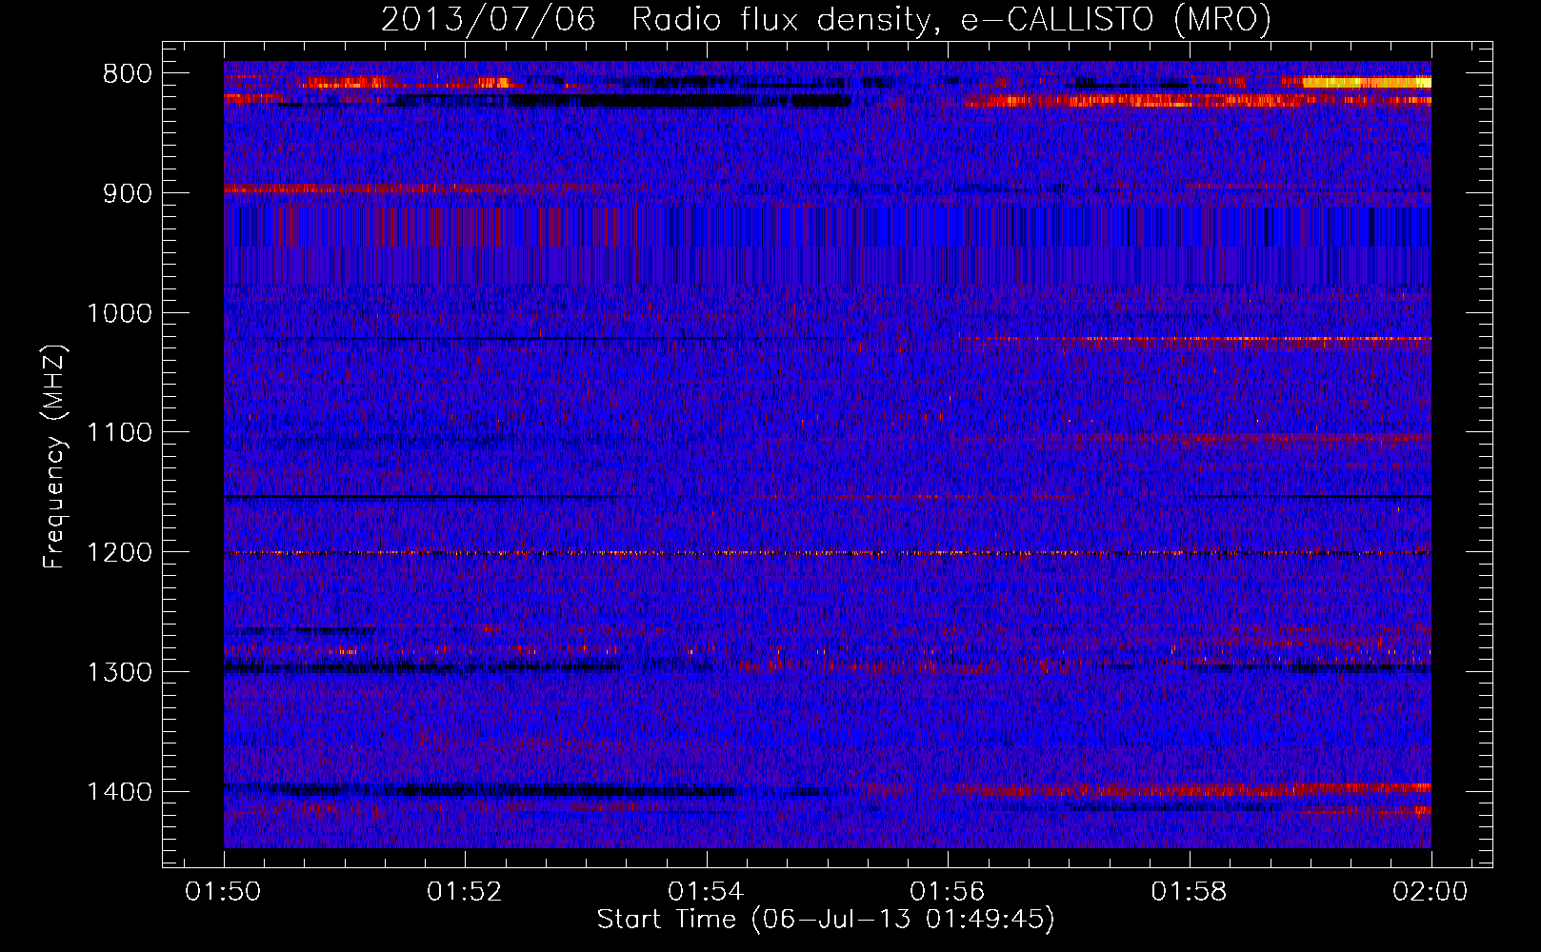This screenshot has width=1541, height=952.
Task: Click the dotted orange line at 1200 MHz
Action: [x=828, y=553]
